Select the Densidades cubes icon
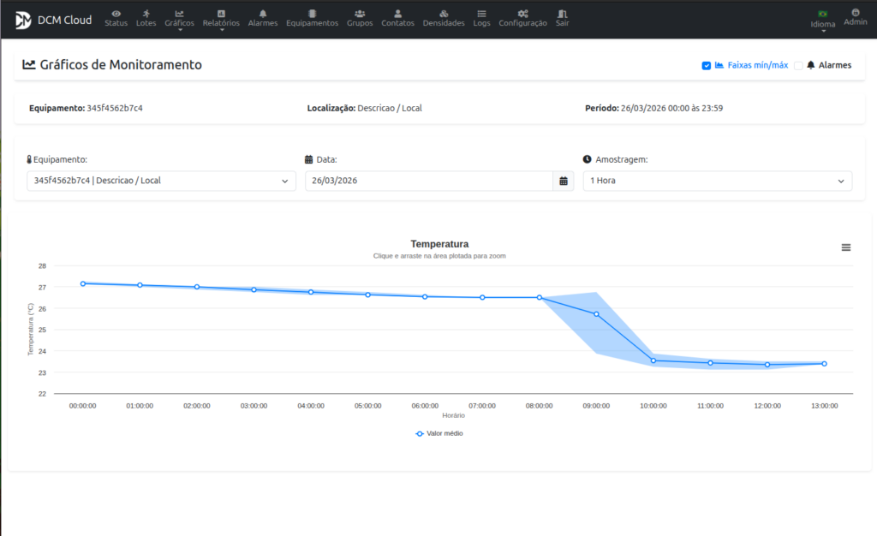 point(444,14)
